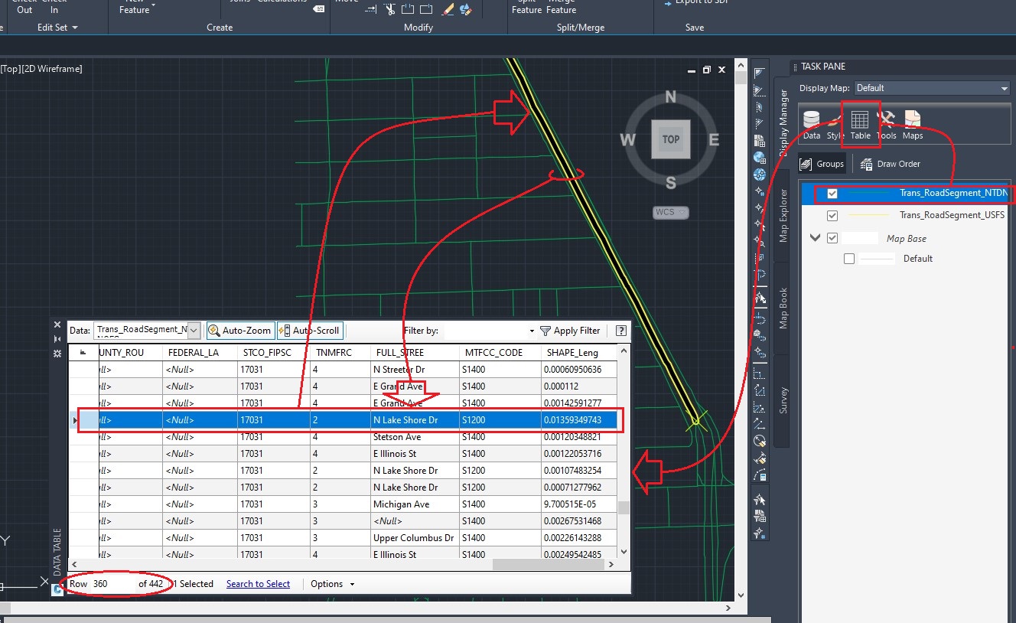
Task: Click the Style icon in Task Pane
Action: pyautogui.click(x=834, y=122)
